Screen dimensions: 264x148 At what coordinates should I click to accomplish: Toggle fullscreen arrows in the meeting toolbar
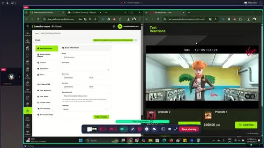click(x=176, y=129)
